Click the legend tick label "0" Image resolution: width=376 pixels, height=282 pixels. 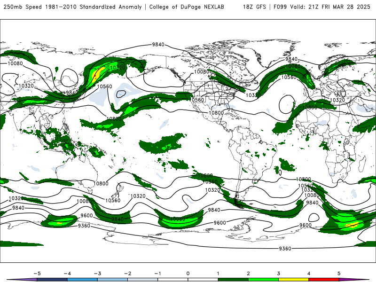188,274
